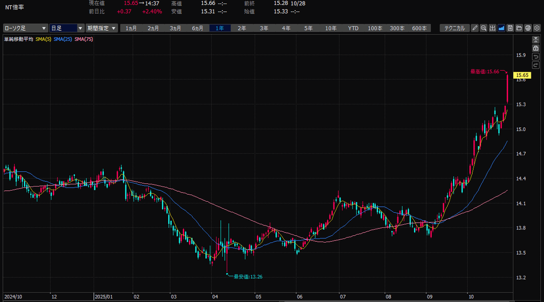Save chart with the floppy disk icon

pos(510,28)
